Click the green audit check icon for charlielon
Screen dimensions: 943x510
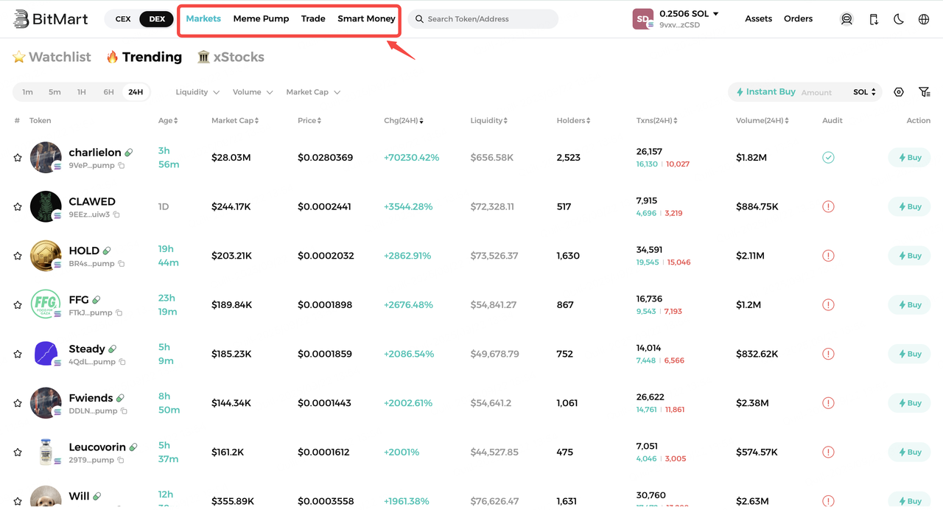coord(827,157)
